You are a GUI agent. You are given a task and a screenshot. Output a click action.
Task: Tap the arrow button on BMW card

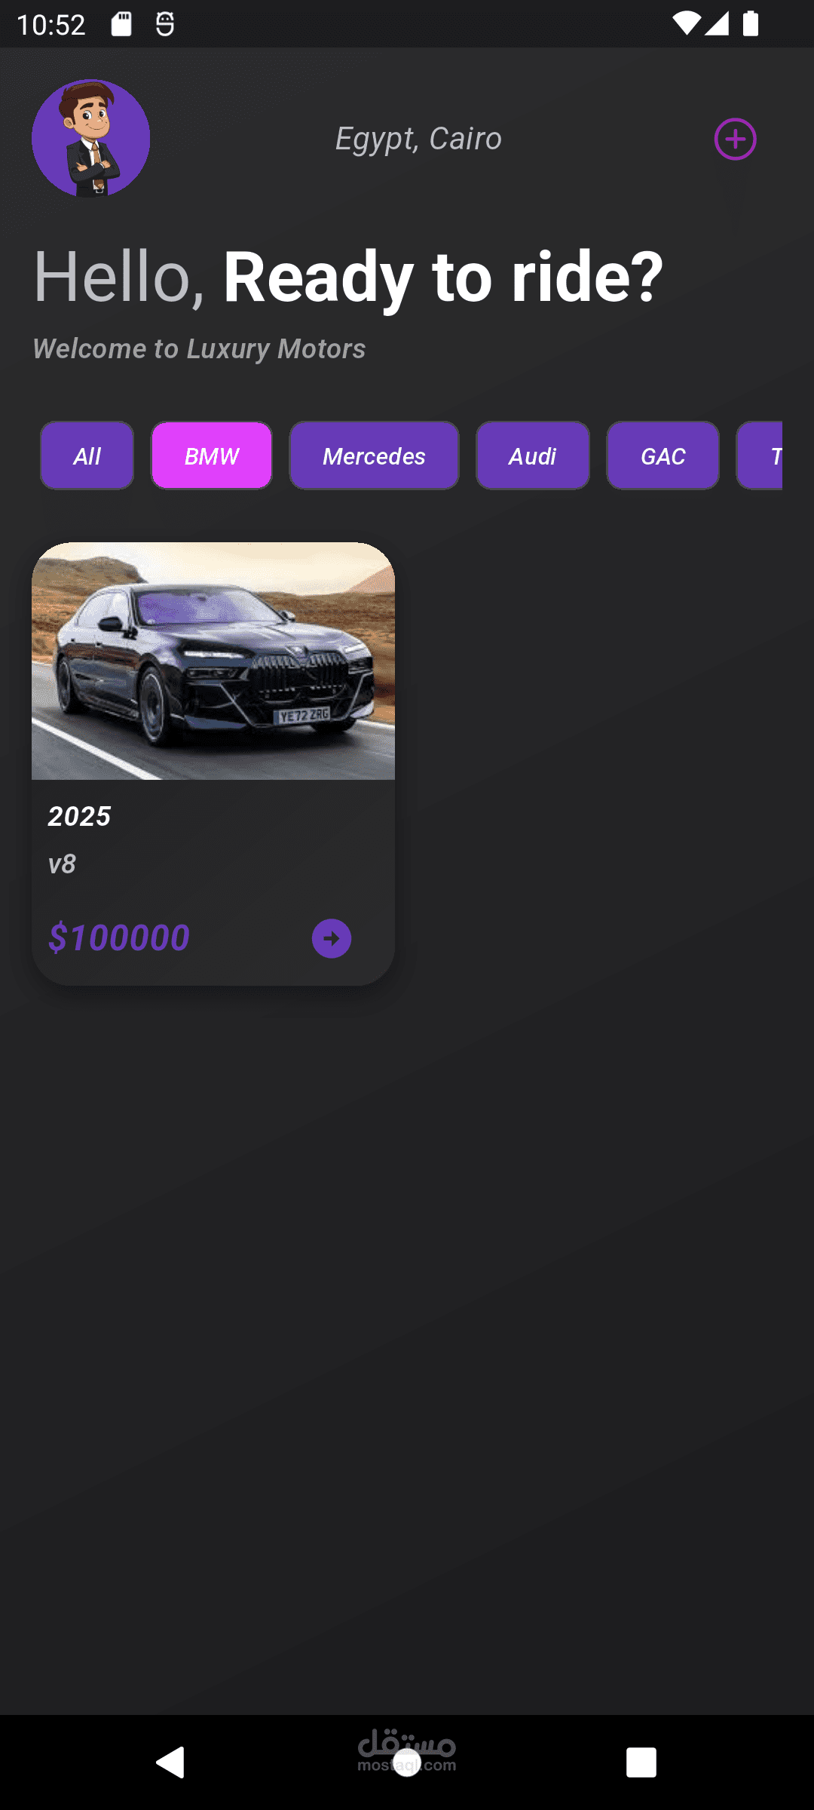[x=332, y=938]
